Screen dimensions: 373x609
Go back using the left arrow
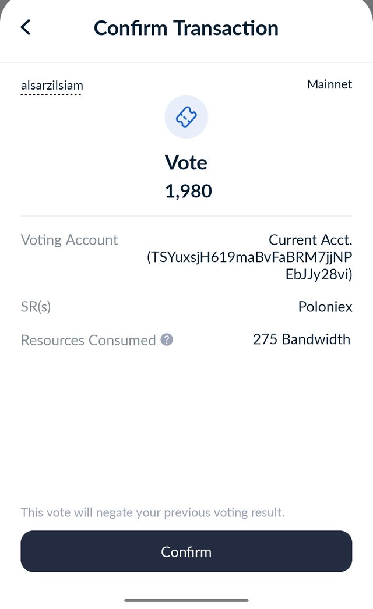pyautogui.click(x=26, y=27)
